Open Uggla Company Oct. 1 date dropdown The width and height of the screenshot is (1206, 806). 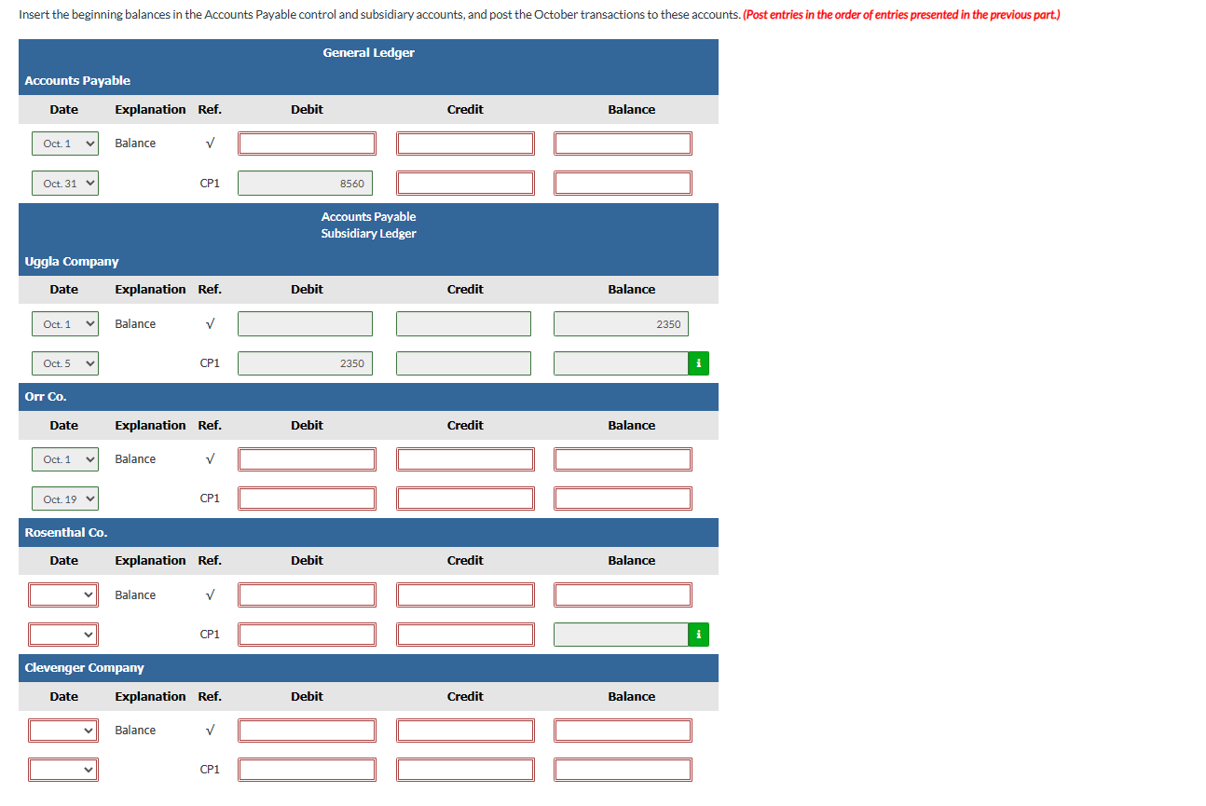(65, 324)
